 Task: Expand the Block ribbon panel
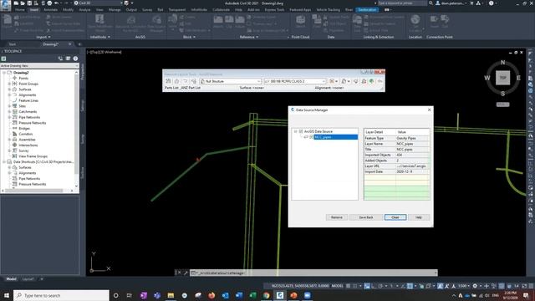(189, 37)
